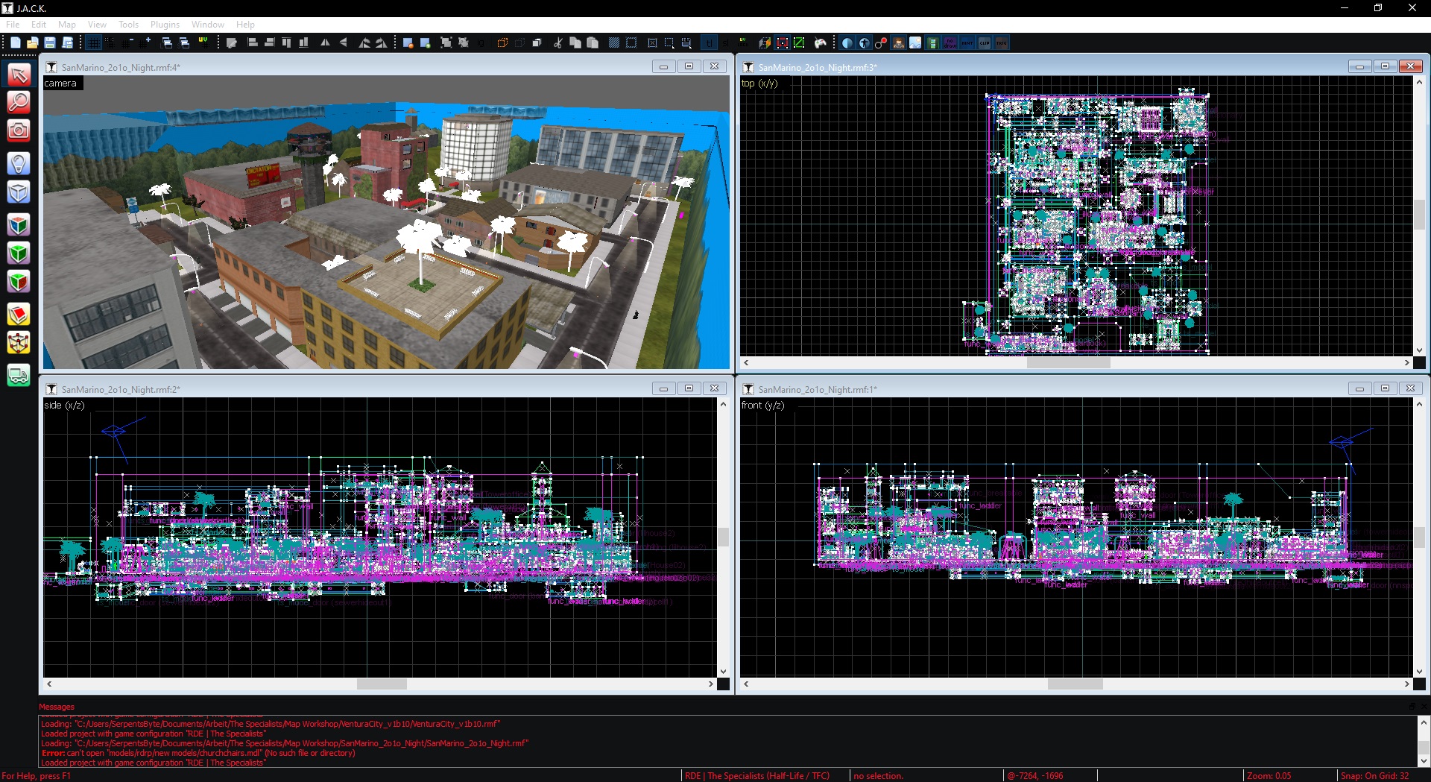1431x782 pixels.
Task: Click the run map gamepad icon
Action: tap(821, 43)
